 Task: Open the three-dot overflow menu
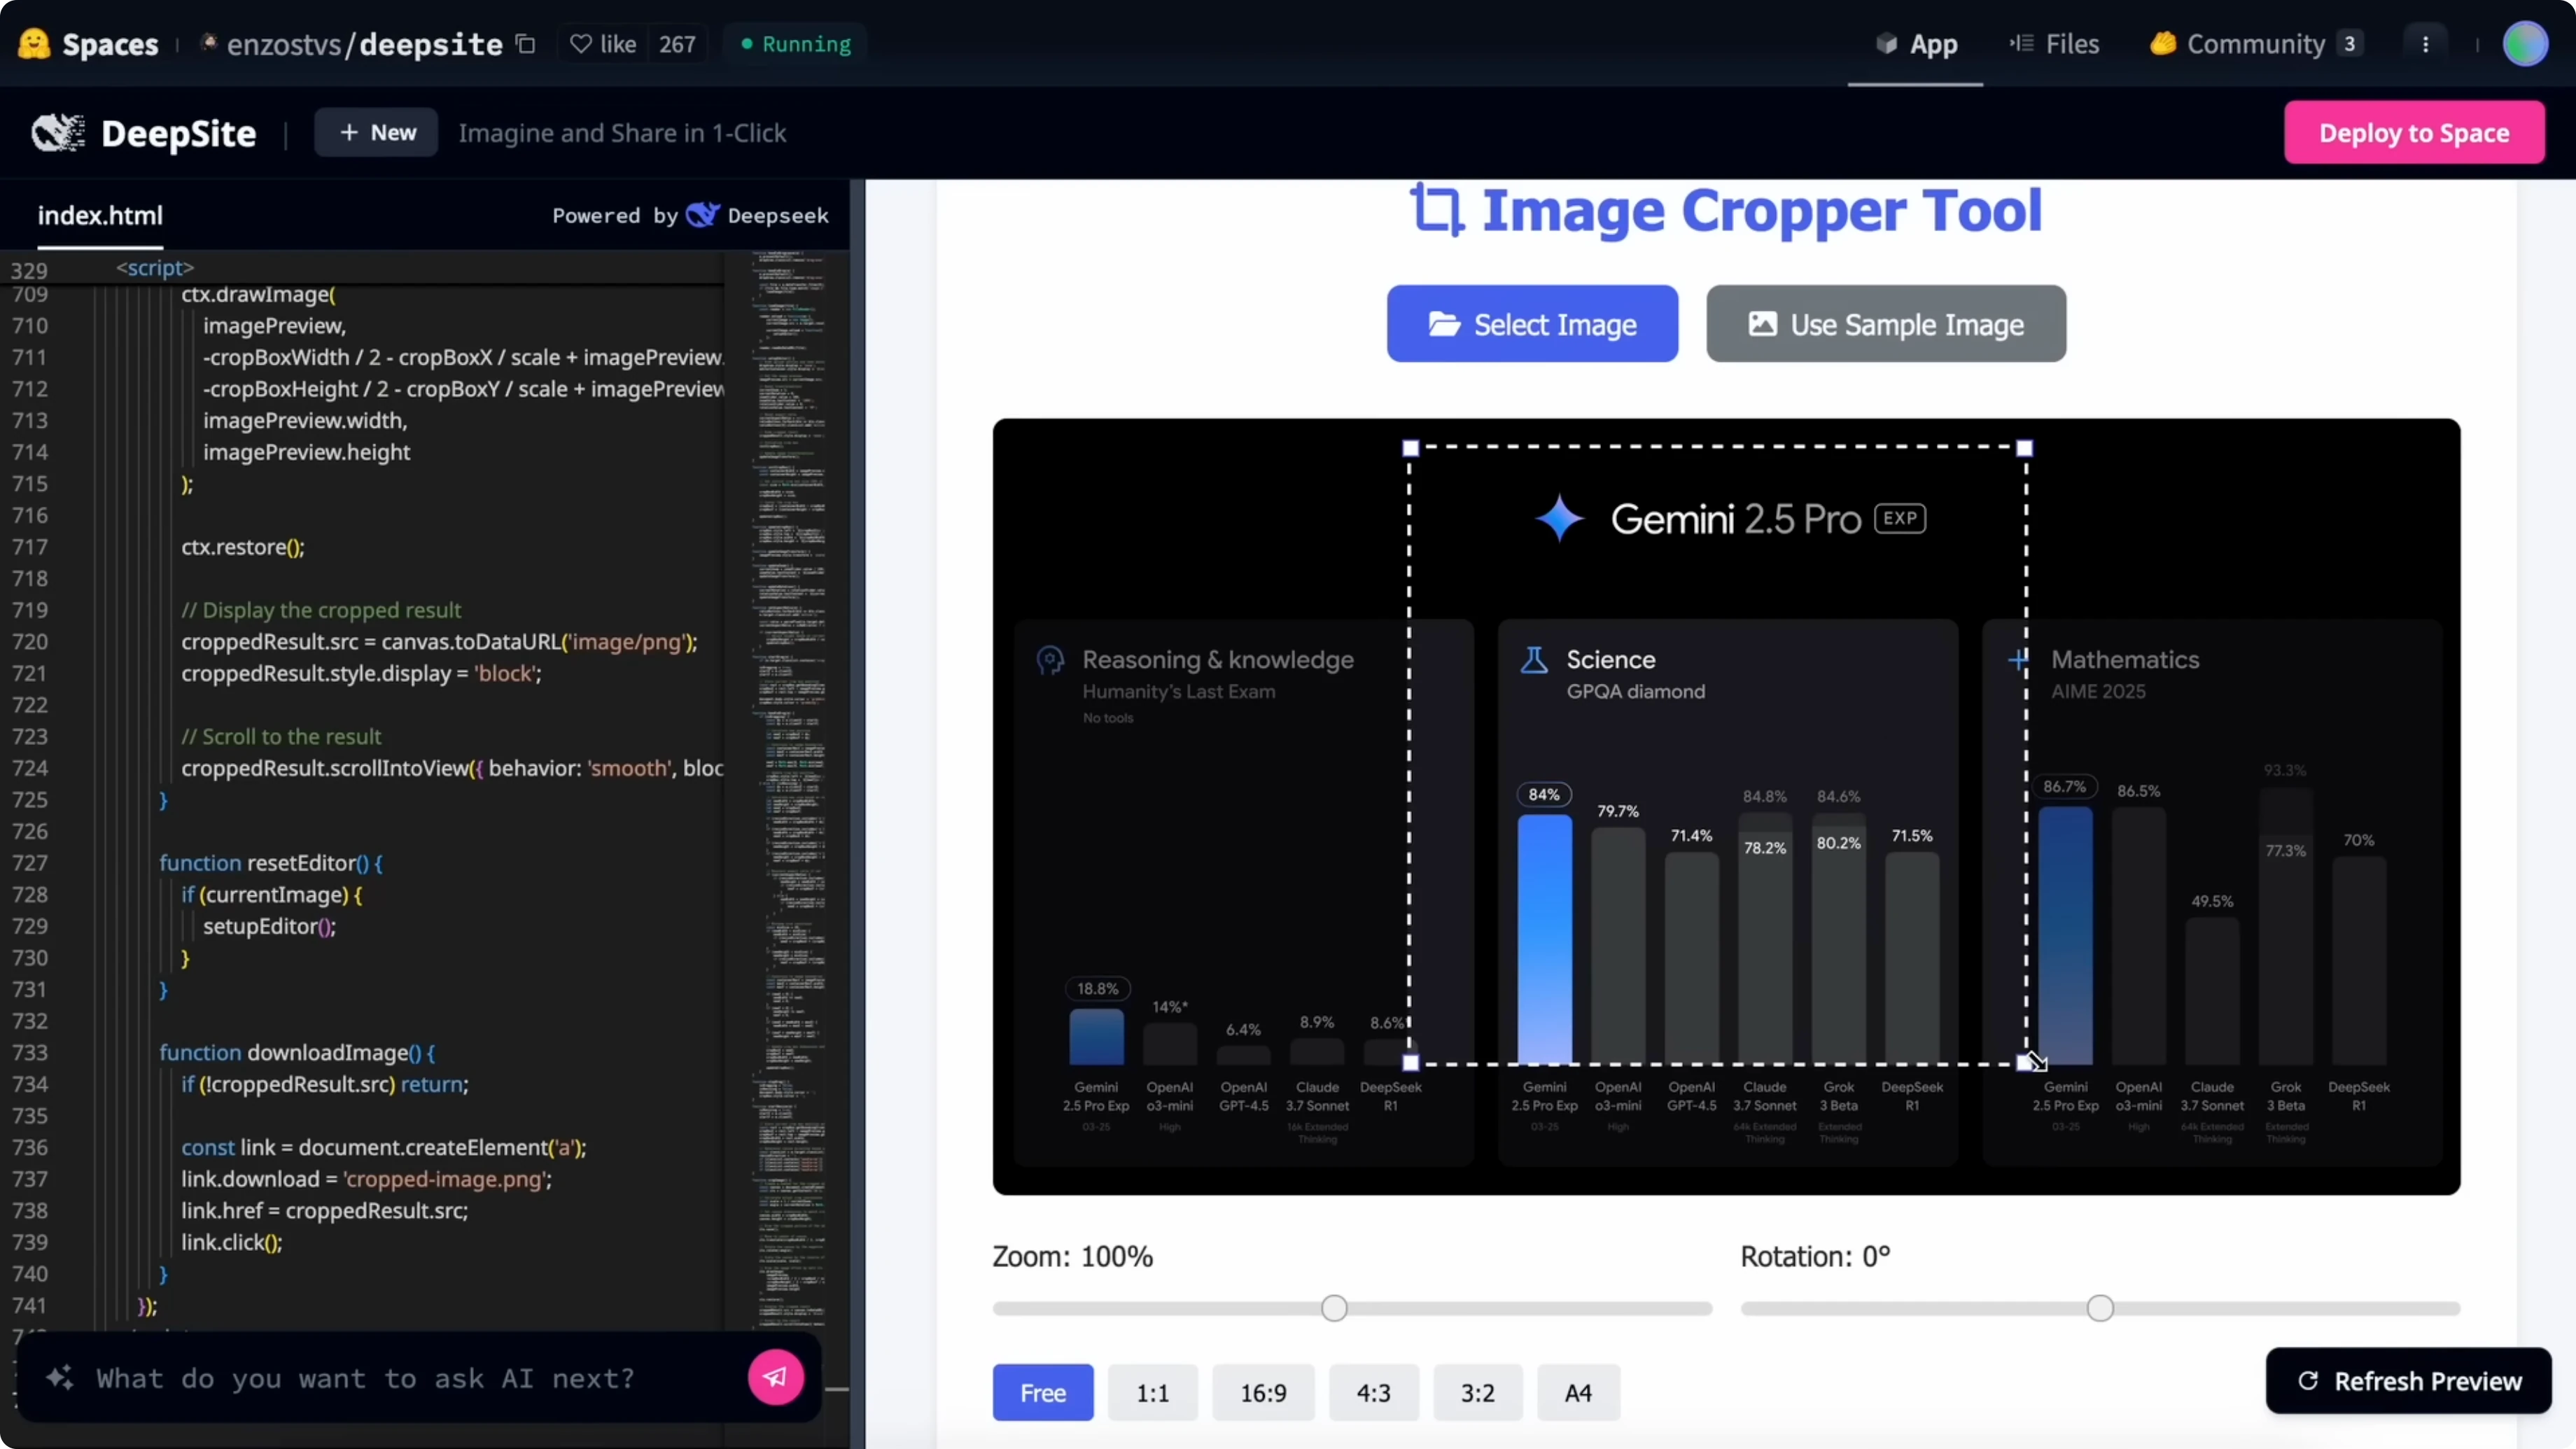pos(2425,44)
